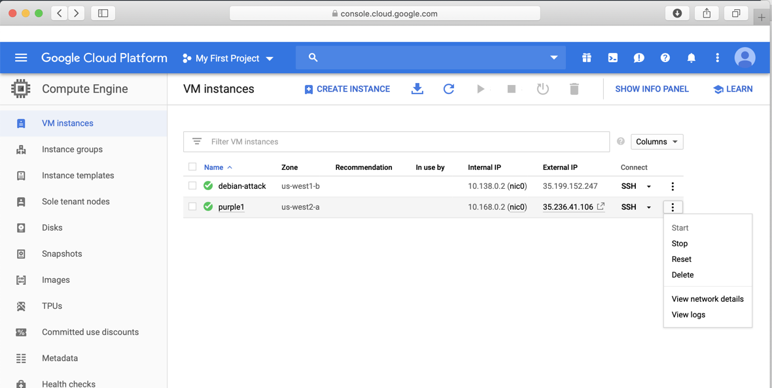
Task: Click the disabled Start menu entry
Action: (x=680, y=228)
